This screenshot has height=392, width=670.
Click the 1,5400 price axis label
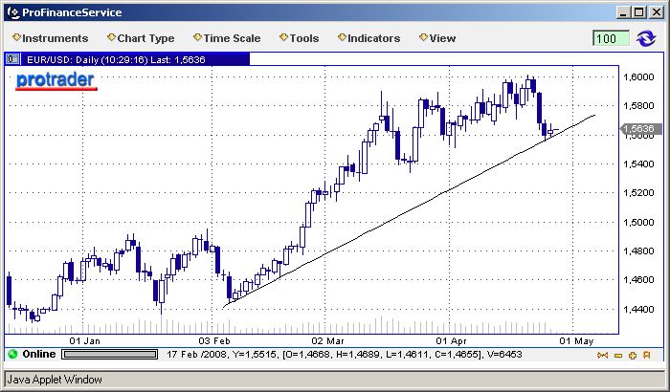[x=638, y=164]
